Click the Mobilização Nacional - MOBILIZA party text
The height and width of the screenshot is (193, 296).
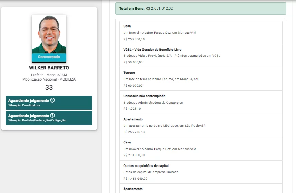49,79
